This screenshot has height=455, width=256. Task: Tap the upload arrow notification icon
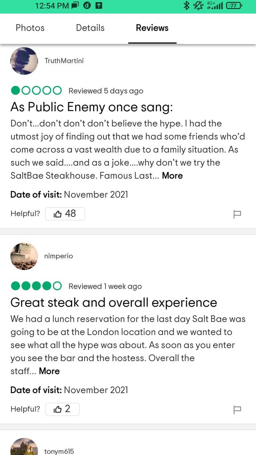(x=99, y=5)
